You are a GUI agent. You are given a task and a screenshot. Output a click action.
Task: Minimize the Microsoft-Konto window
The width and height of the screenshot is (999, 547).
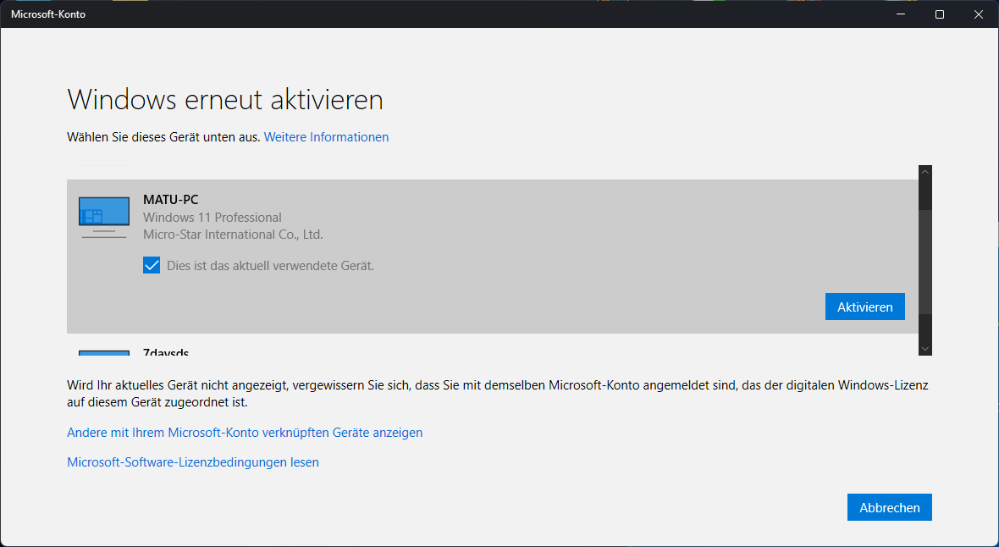tap(901, 14)
